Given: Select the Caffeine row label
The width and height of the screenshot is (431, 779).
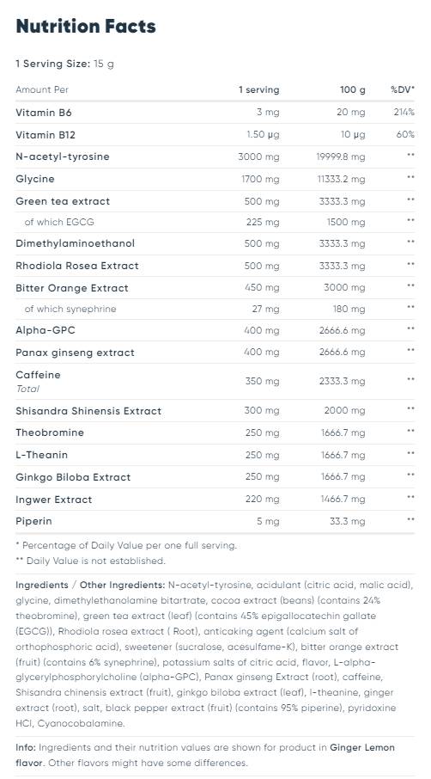Looking at the screenshot, I should tap(38, 375).
